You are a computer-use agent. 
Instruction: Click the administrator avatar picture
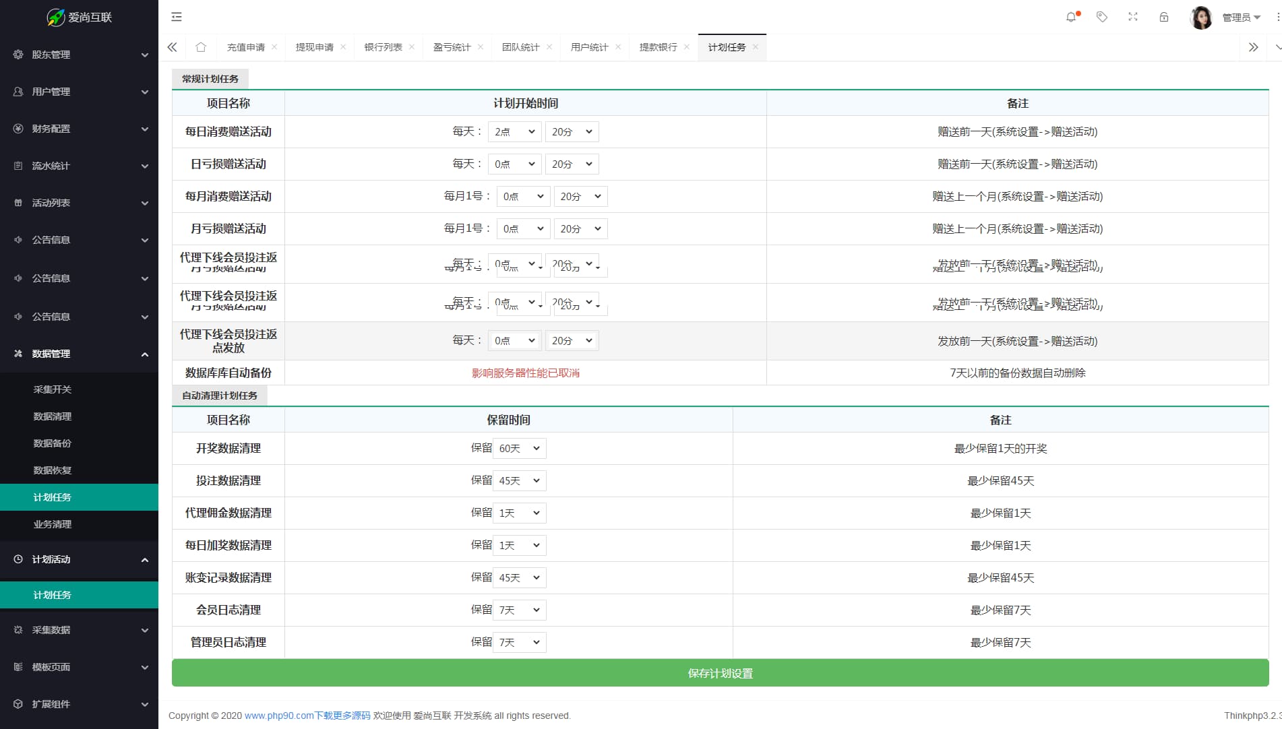(x=1201, y=18)
